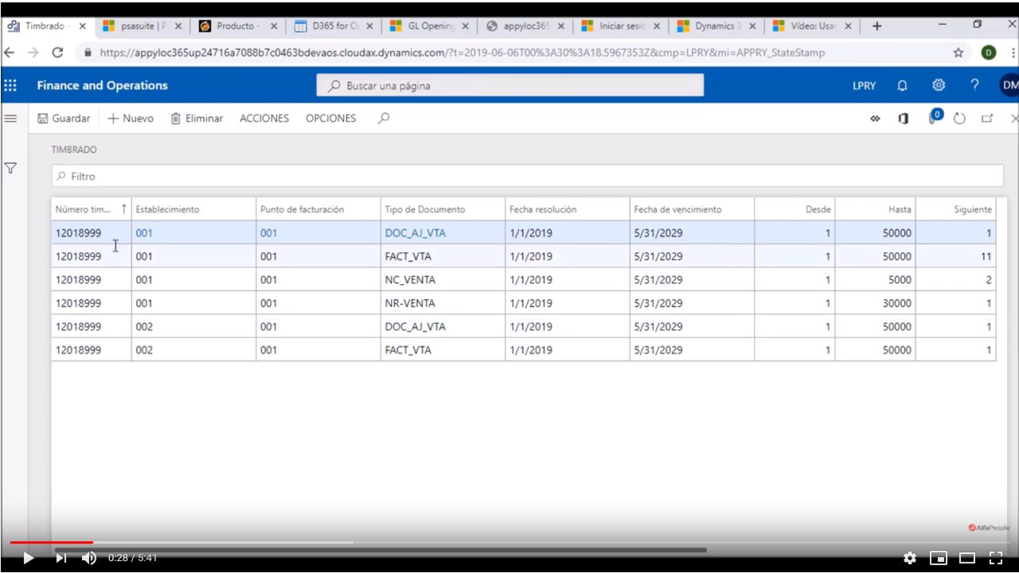Viewport: 1019px width, 573px height.
Task: Click Siguiente value 11 in FACT_VTA row
Action: 956,256
